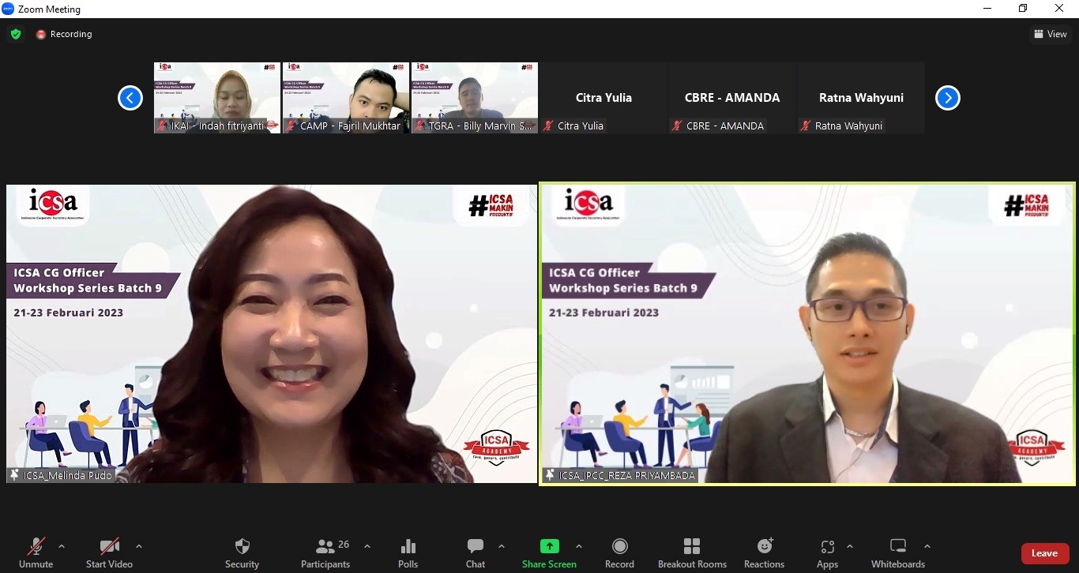Open the Whiteboards tool
Image resolution: width=1079 pixels, height=573 pixels.
point(897,552)
